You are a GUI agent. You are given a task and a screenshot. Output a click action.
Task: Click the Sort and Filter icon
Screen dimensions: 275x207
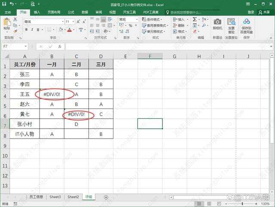pos(204,19)
